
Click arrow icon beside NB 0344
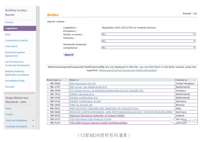[x=48, y=98]
